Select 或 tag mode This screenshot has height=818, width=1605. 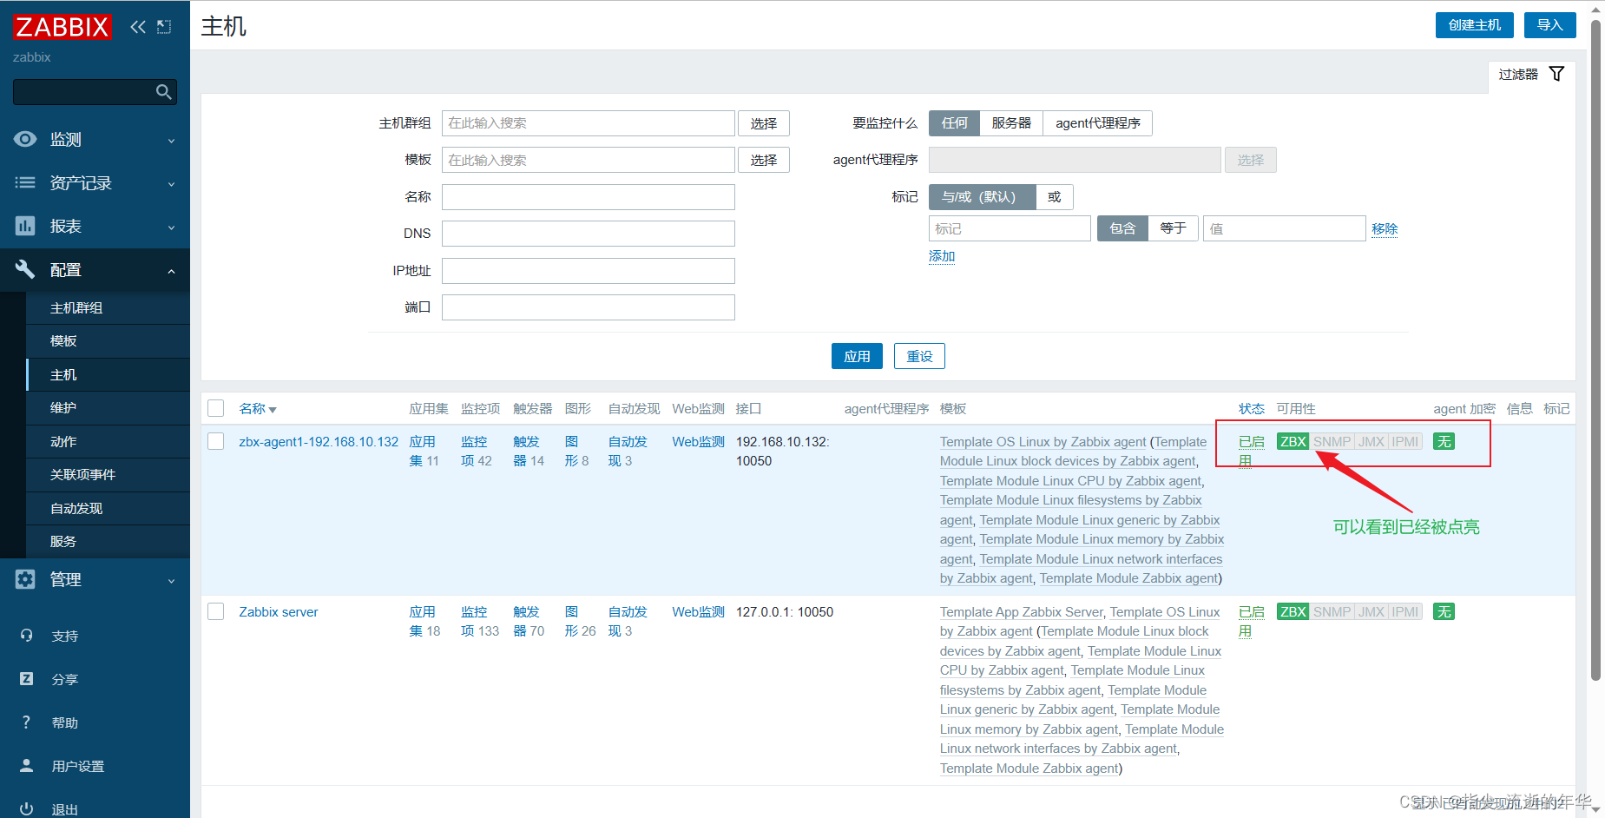click(x=1055, y=197)
